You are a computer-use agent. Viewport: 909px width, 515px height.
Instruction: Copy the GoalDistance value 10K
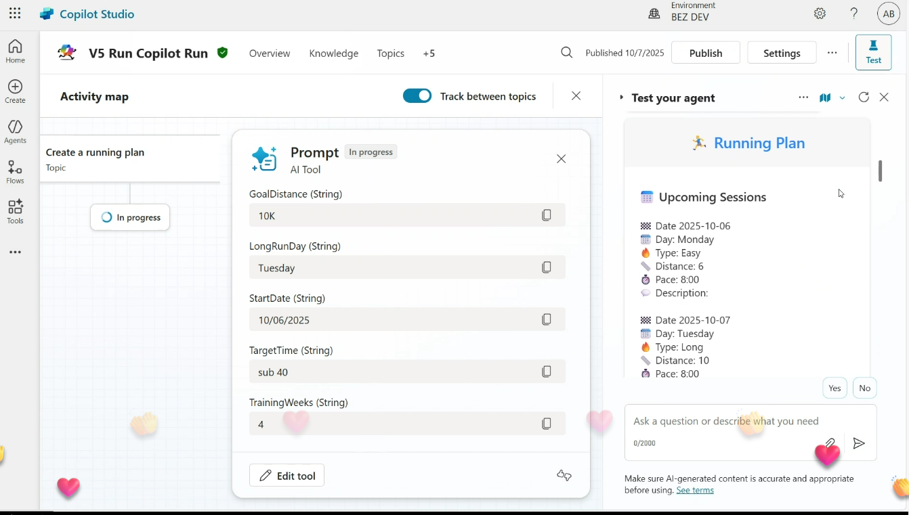[547, 215]
